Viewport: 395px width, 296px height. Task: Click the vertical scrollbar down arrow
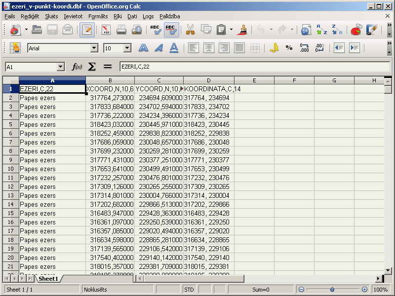388,270
